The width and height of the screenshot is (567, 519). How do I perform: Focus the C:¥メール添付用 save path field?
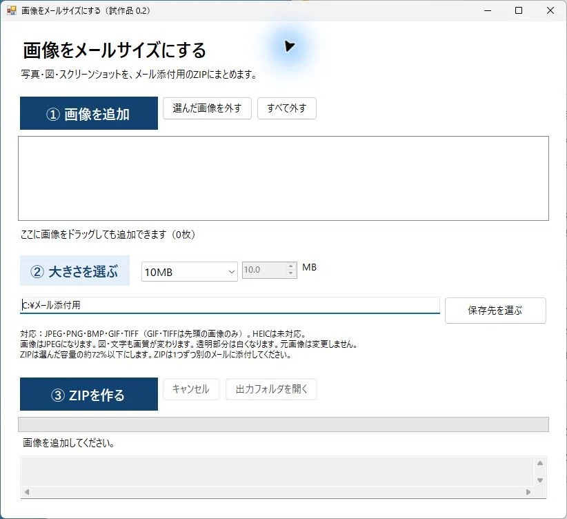[x=230, y=305]
